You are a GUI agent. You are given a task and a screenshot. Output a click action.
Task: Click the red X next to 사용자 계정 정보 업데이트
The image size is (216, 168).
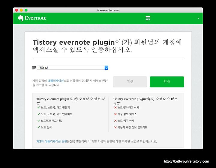coord(115,127)
